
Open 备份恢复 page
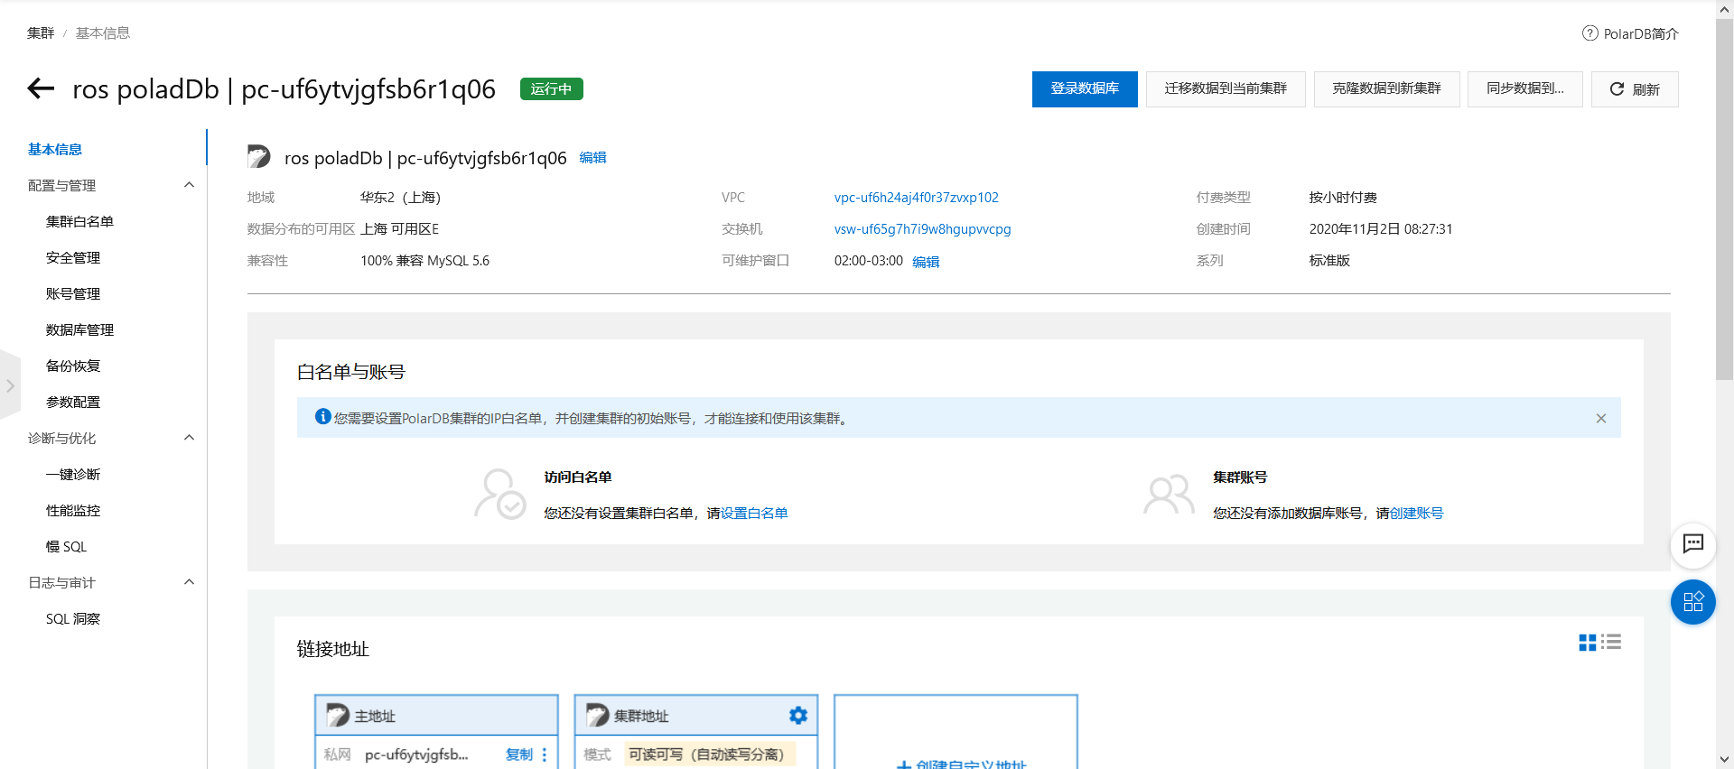pyautogui.click(x=73, y=366)
